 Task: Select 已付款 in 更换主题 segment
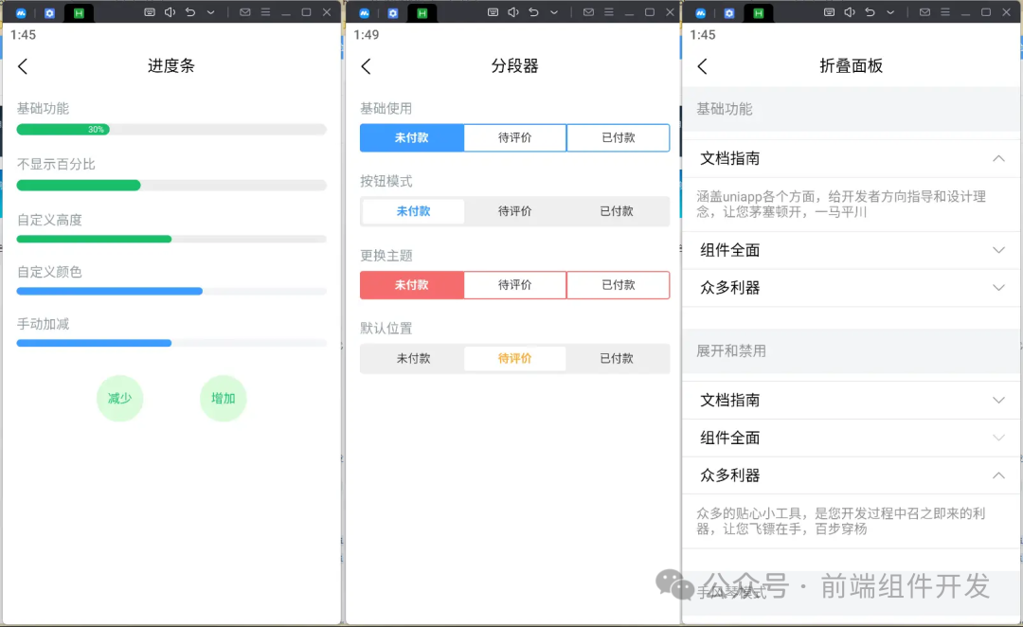(x=618, y=285)
